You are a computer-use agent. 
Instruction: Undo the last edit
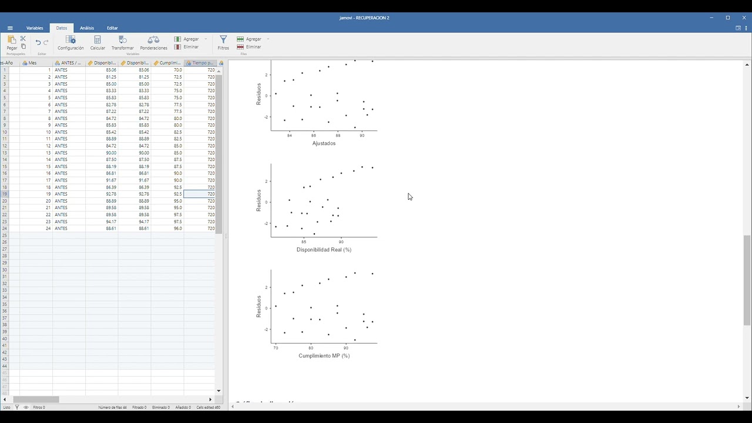[38, 42]
